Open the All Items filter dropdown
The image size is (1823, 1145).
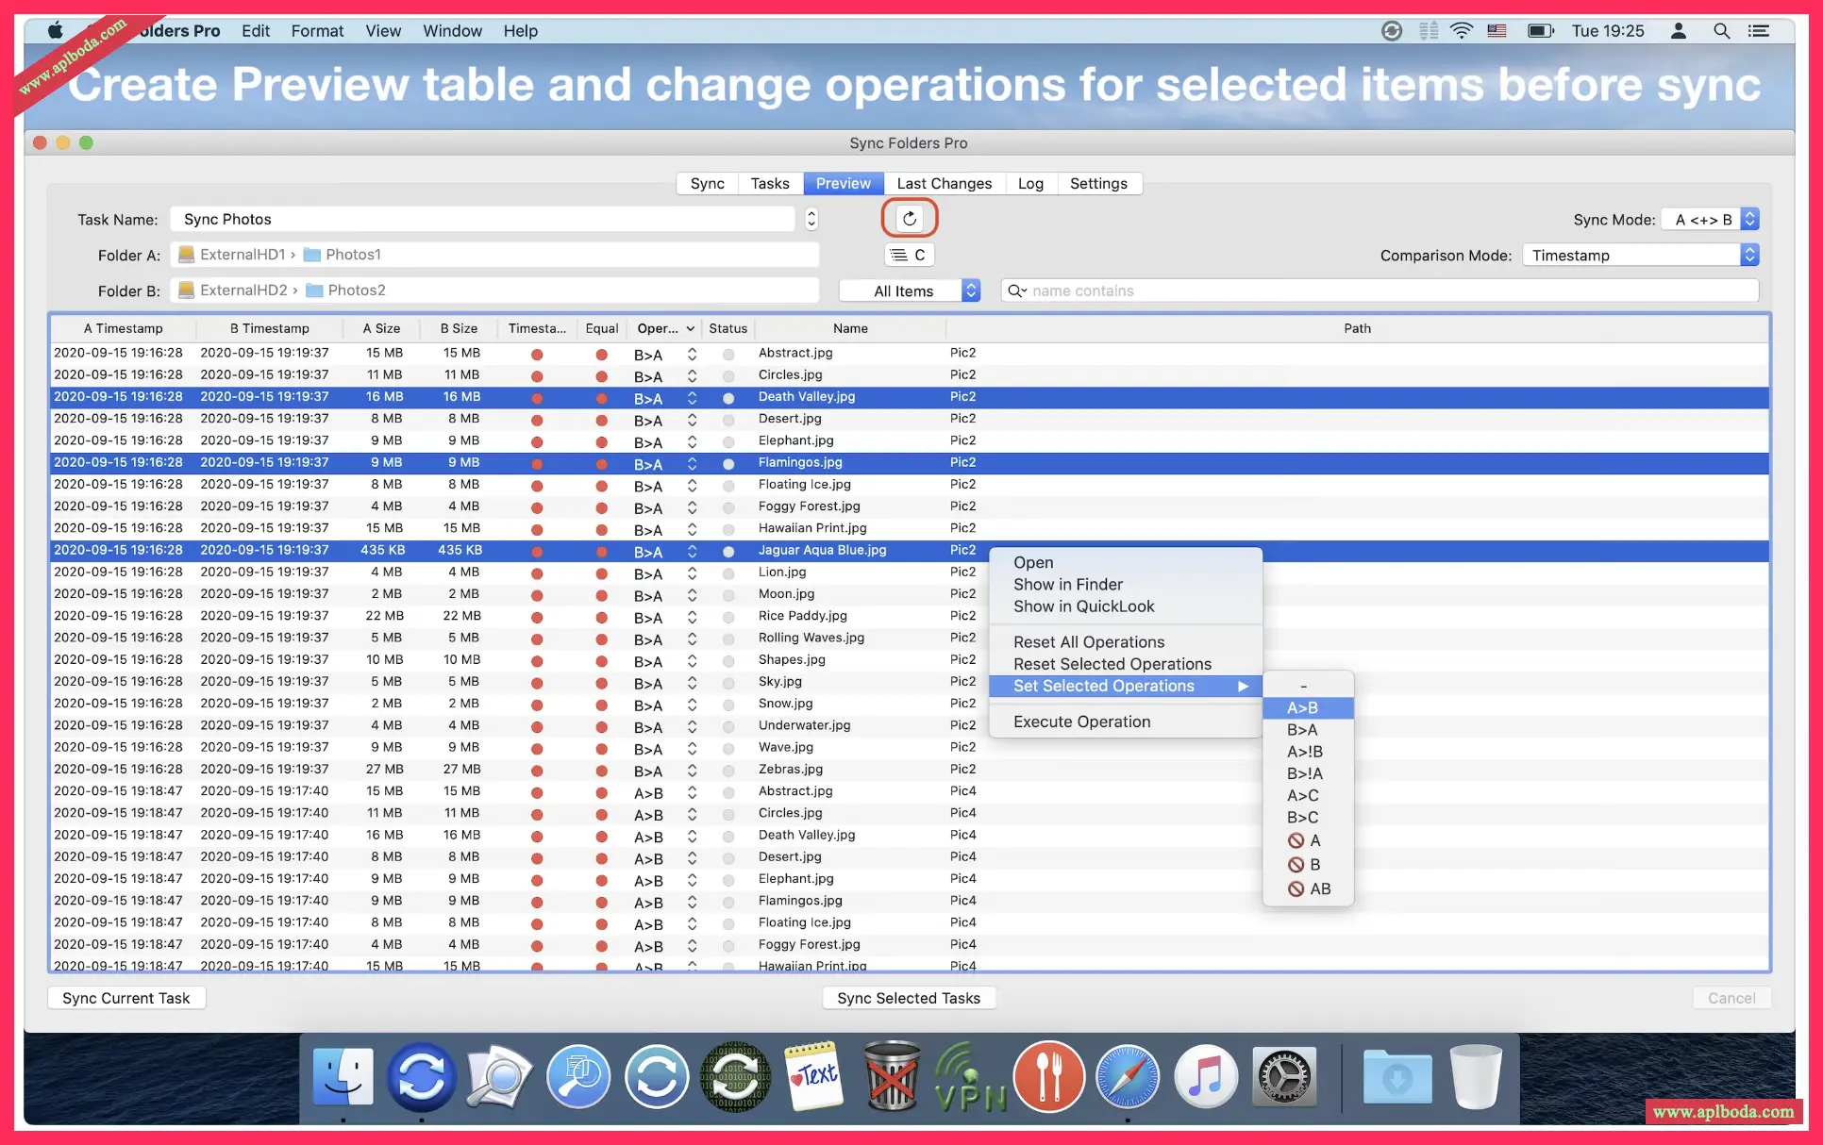click(x=910, y=290)
